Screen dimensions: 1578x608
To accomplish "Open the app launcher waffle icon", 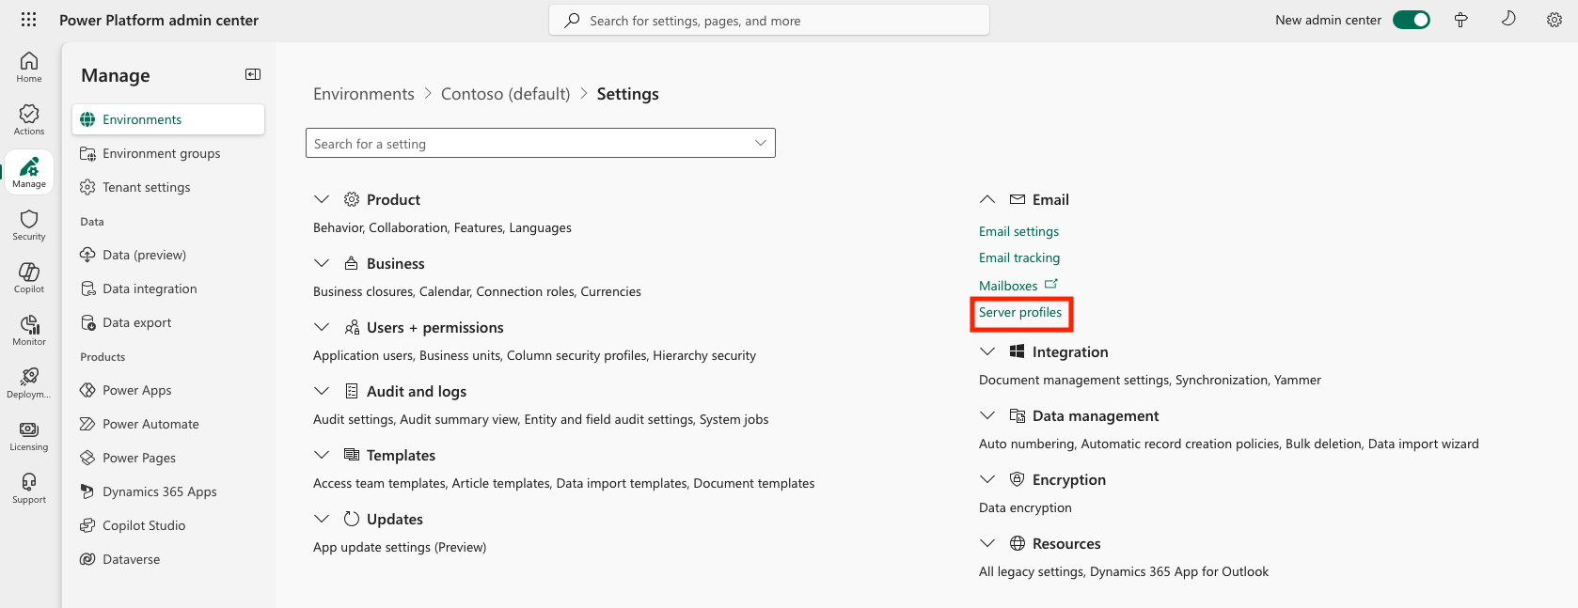I will tap(28, 20).
